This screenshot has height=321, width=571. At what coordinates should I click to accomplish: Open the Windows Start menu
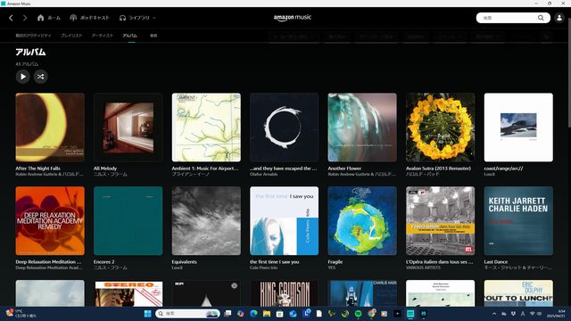tap(148, 314)
